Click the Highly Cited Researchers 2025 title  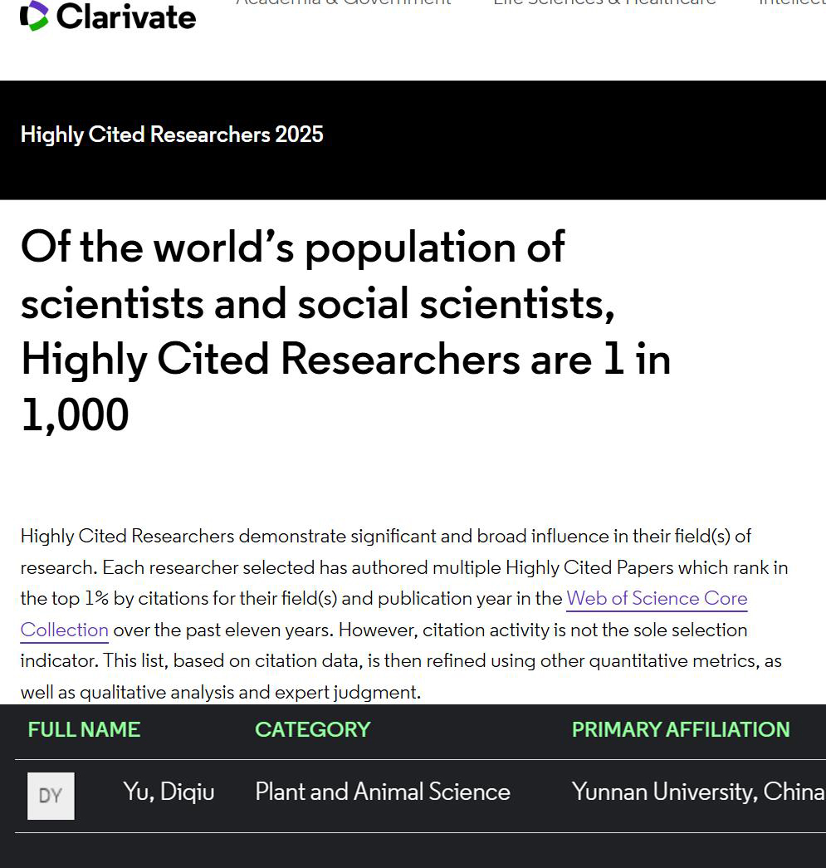click(172, 135)
